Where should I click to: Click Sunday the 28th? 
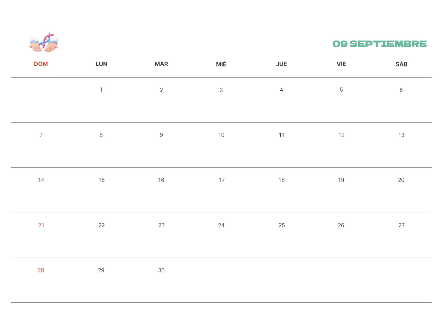coord(41,270)
